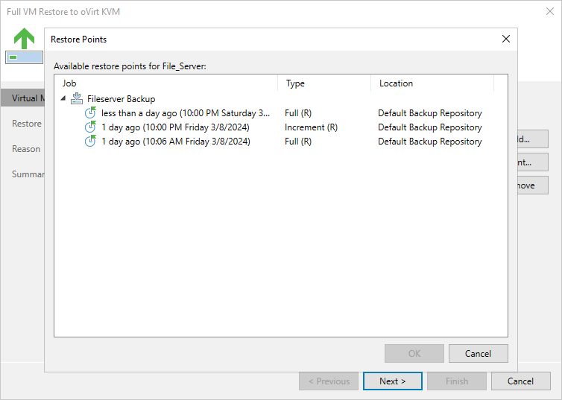Cancel the Restore Points dialog
Viewport: 562px width, 400px height.
tap(478, 353)
